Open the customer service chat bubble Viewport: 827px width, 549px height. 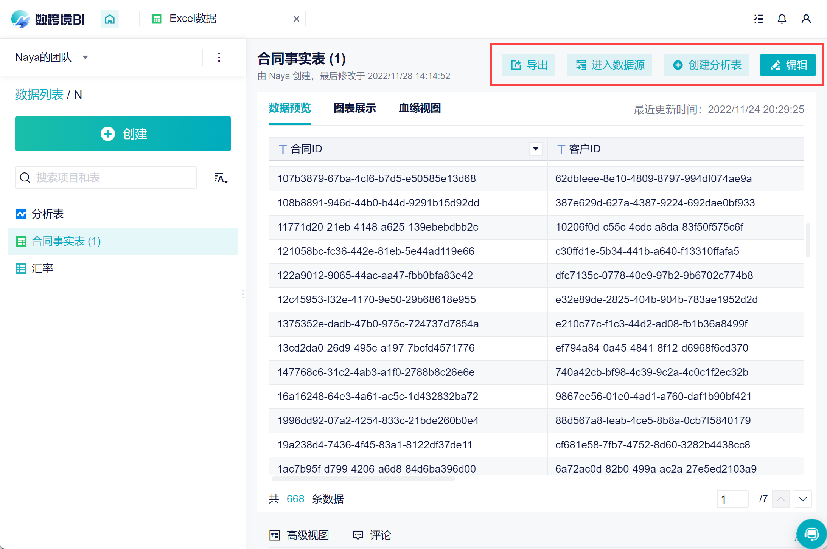coord(811,533)
